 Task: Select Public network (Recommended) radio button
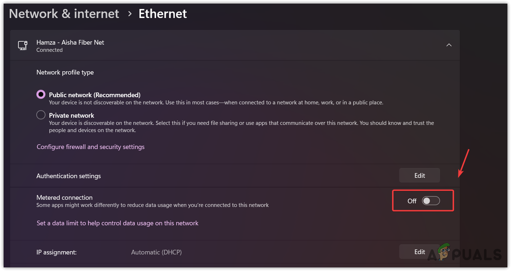[x=41, y=95]
